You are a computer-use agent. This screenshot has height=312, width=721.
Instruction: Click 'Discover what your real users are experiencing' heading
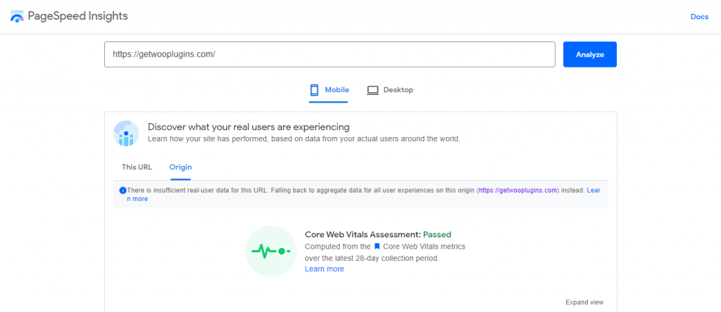tap(249, 126)
